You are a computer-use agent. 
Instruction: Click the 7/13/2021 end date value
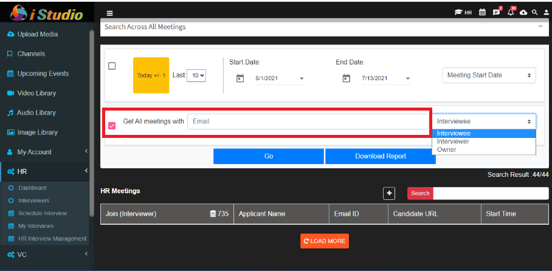click(374, 78)
